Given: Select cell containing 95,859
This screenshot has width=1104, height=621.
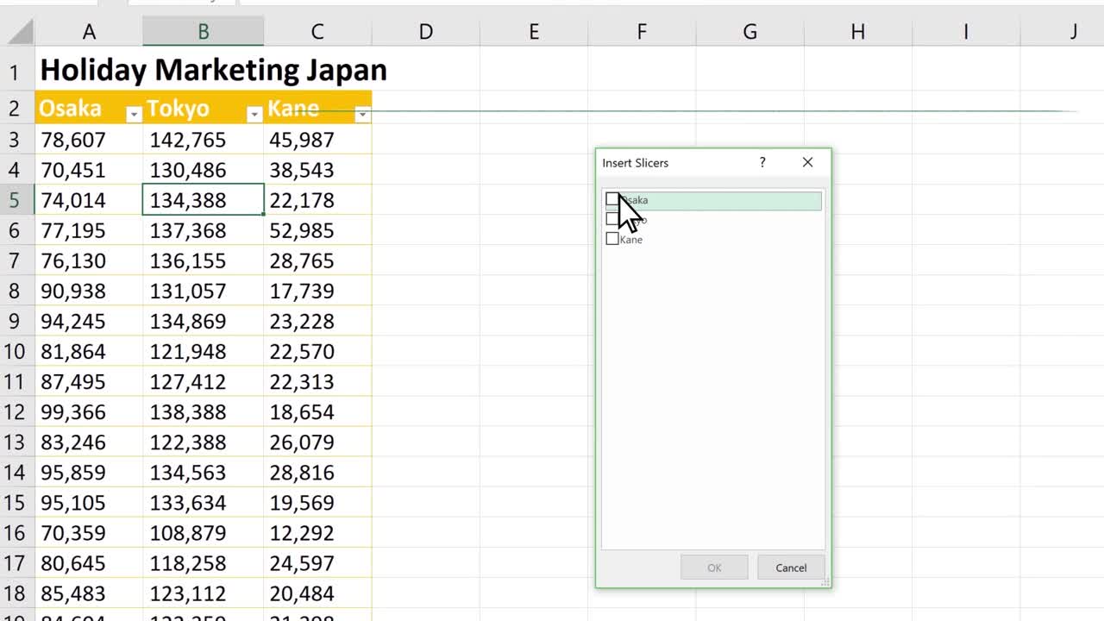Looking at the screenshot, I should click(89, 472).
